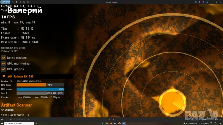Open the Windows Start menu
Viewport: 223px width, 125px height.
click(x=2, y=123)
